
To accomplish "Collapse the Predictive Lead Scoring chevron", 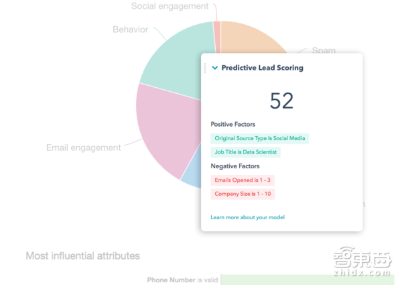I will (x=214, y=68).
